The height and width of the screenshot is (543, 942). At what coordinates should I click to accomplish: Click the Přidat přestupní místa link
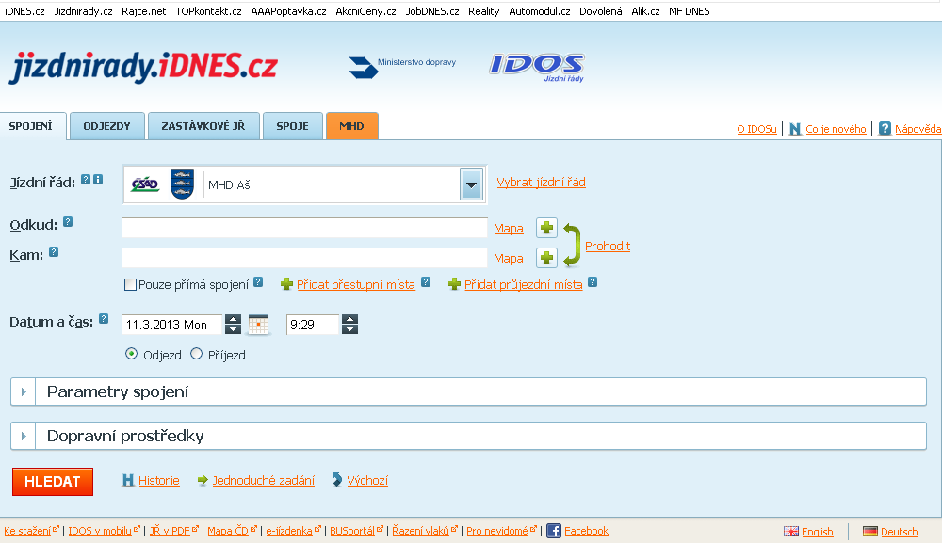pyautogui.click(x=356, y=284)
